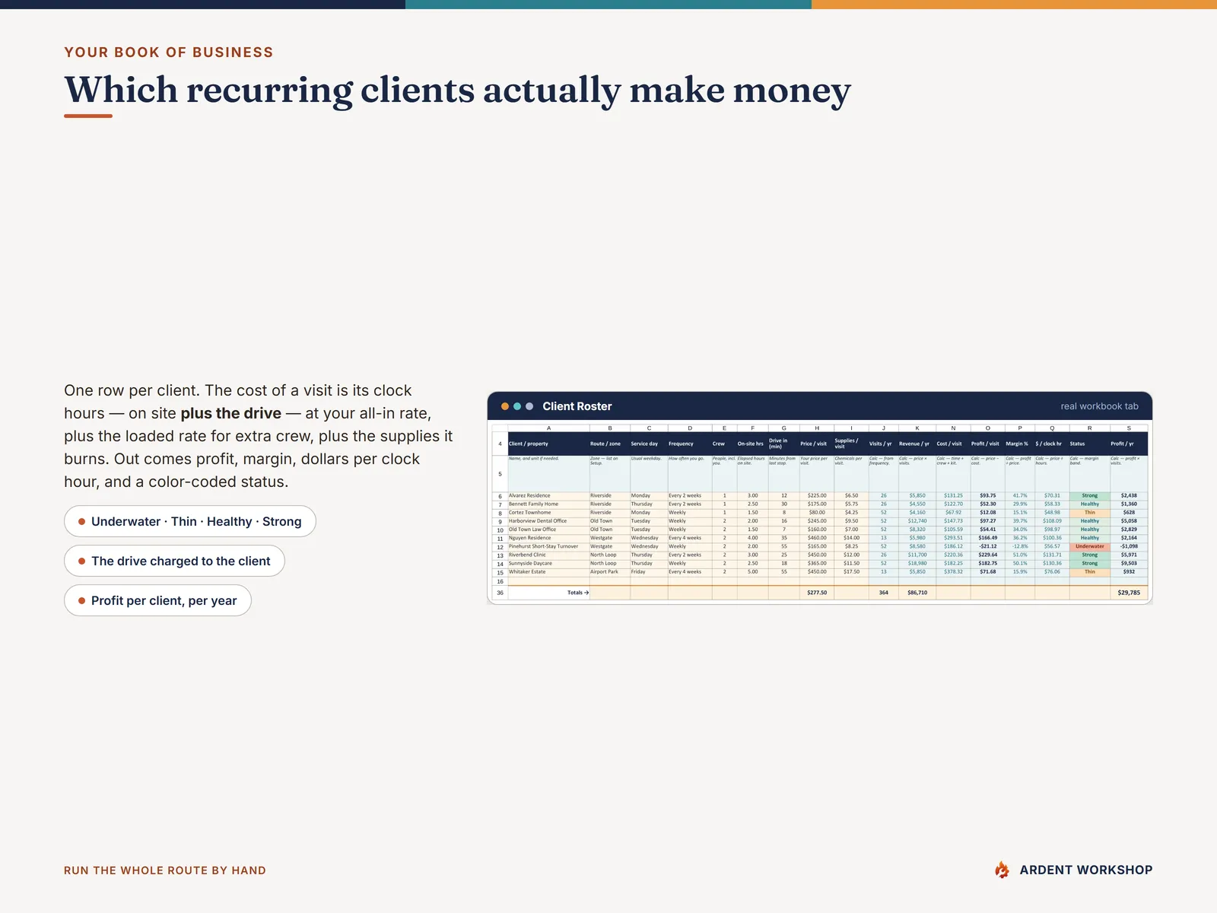Click the 'Nguyen Residence' client cell

[548, 538]
